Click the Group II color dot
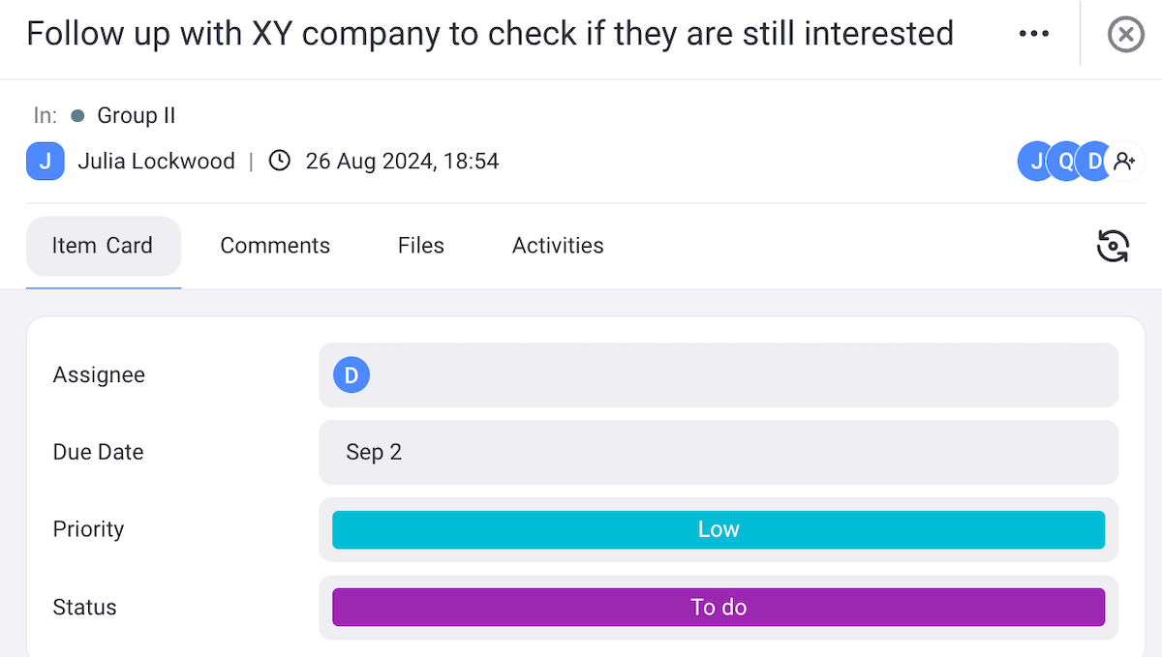1162x657 pixels. pos(77,116)
